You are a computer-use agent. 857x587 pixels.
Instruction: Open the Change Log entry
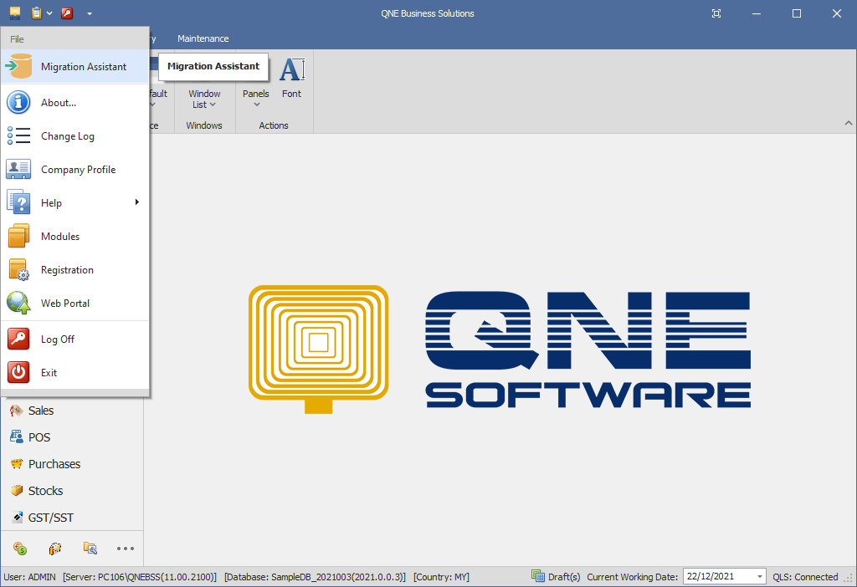(x=67, y=136)
